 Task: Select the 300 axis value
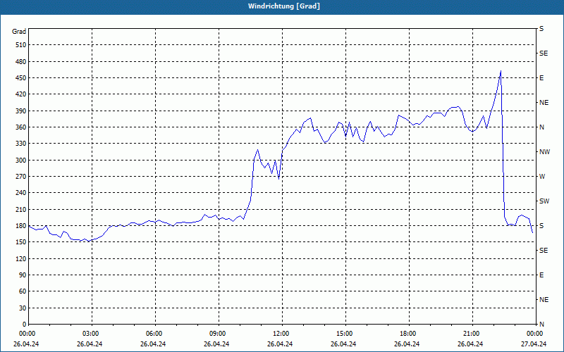click(x=21, y=161)
